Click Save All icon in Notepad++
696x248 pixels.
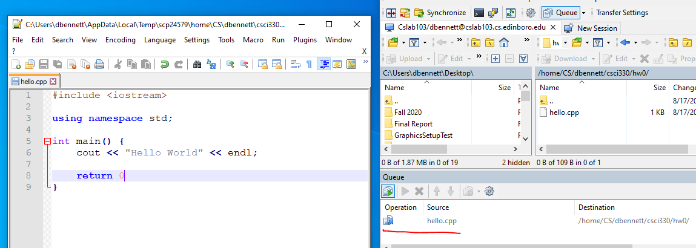58,64
